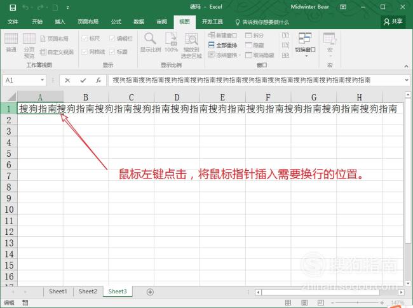413x308 pixels.
Task: Switch to the 审阅 ribbon tab
Action: (x=161, y=22)
